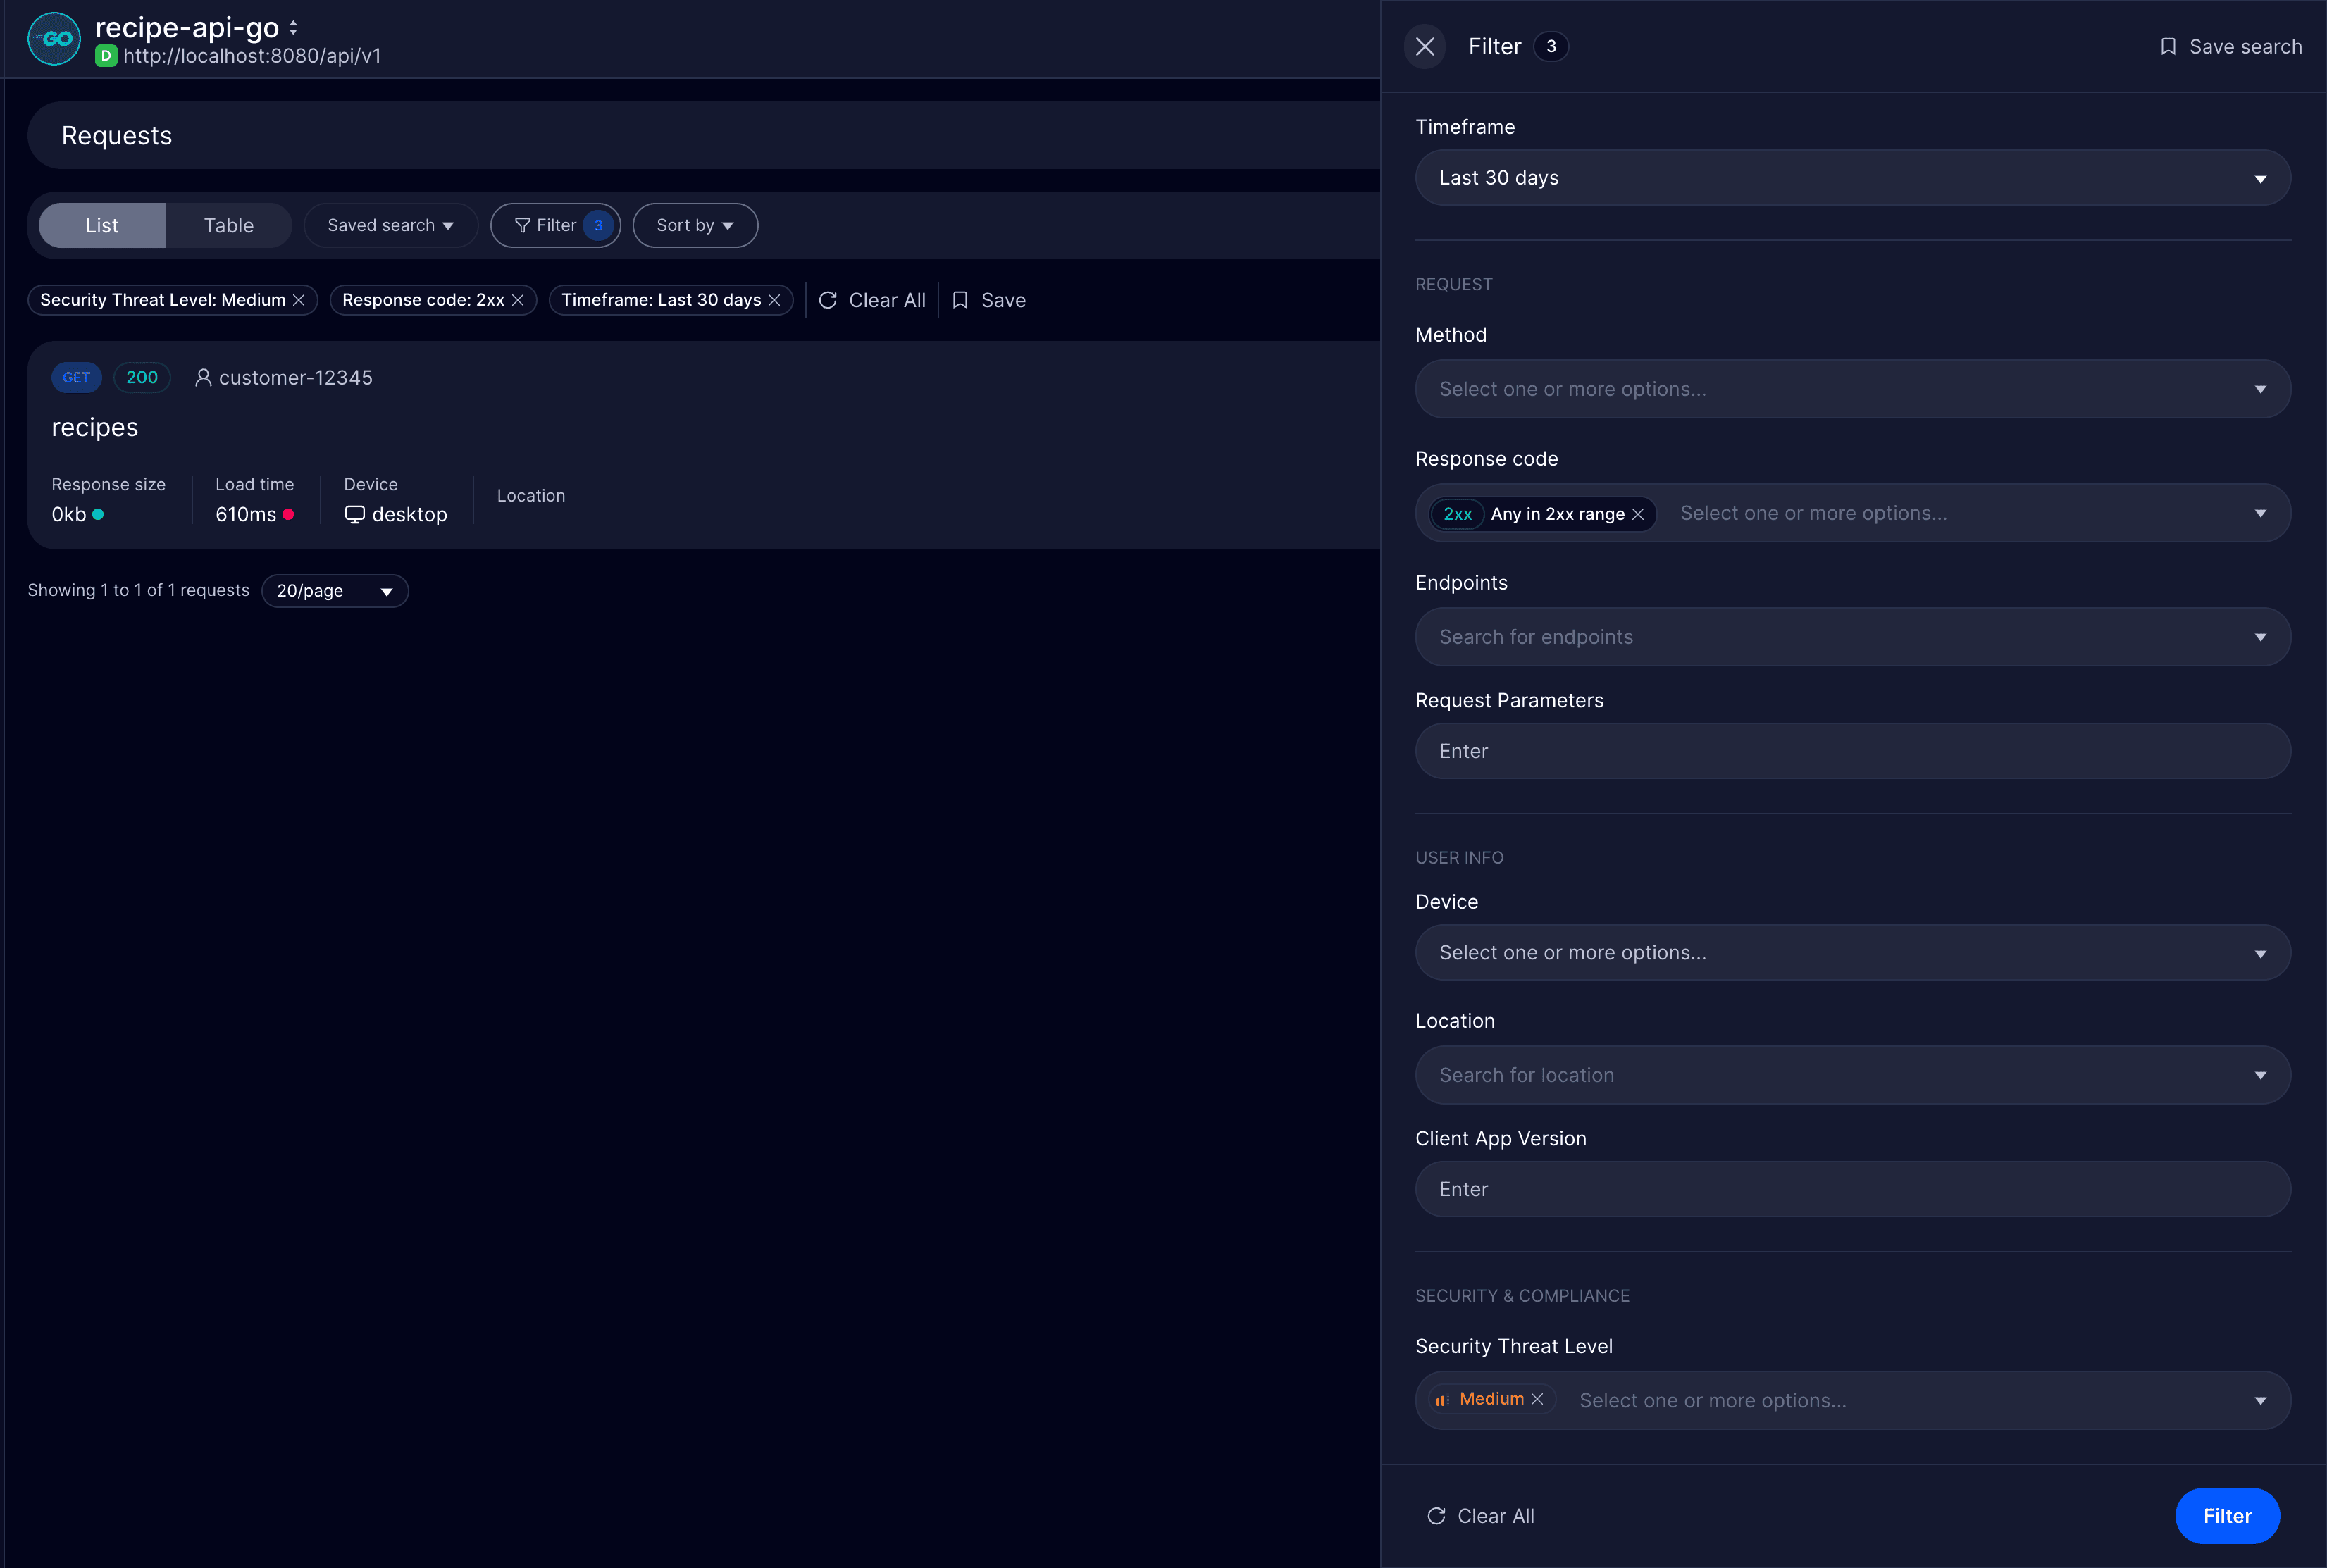Image resolution: width=2327 pixels, height=1568 pixels.
Task: Click the user icon next to customer-12345
Action: [204, 377]
